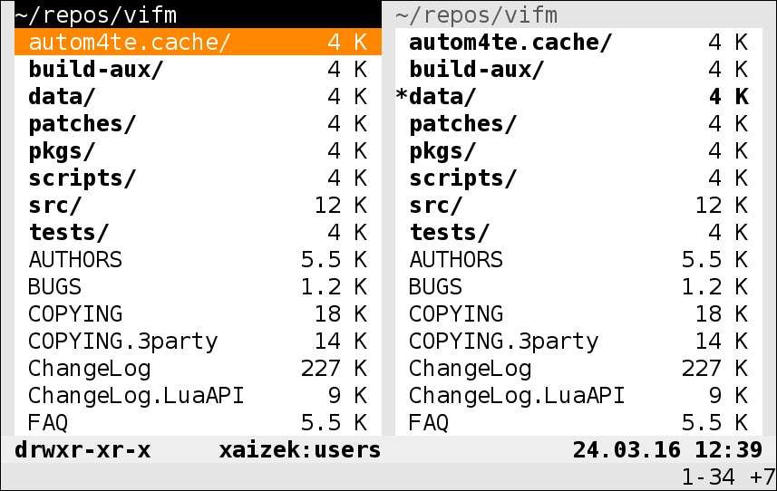Image resolution: width=777 pixels, height=491 pixels.
Task: Select patches/ directory in left pane
Action: pos(198,123)
